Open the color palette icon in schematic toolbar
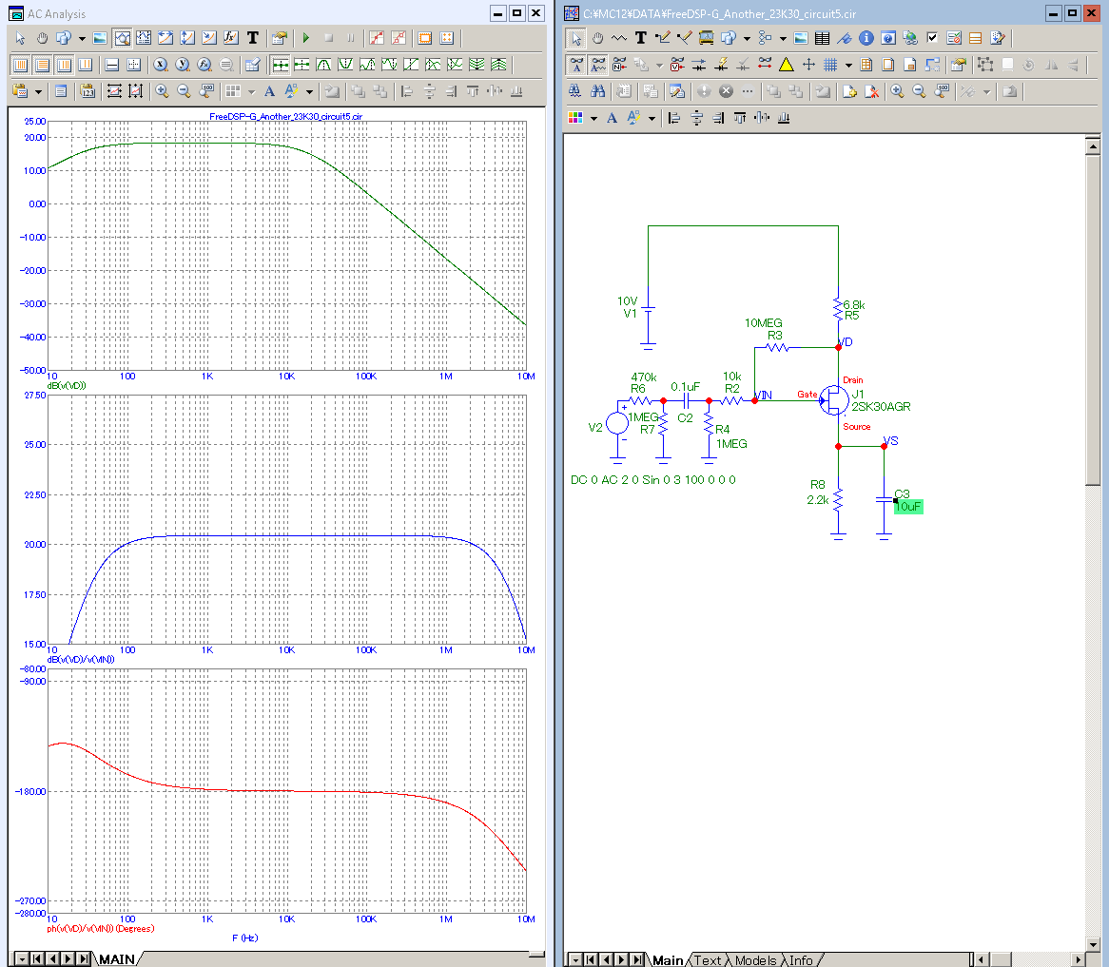 [x=575, y=118]
